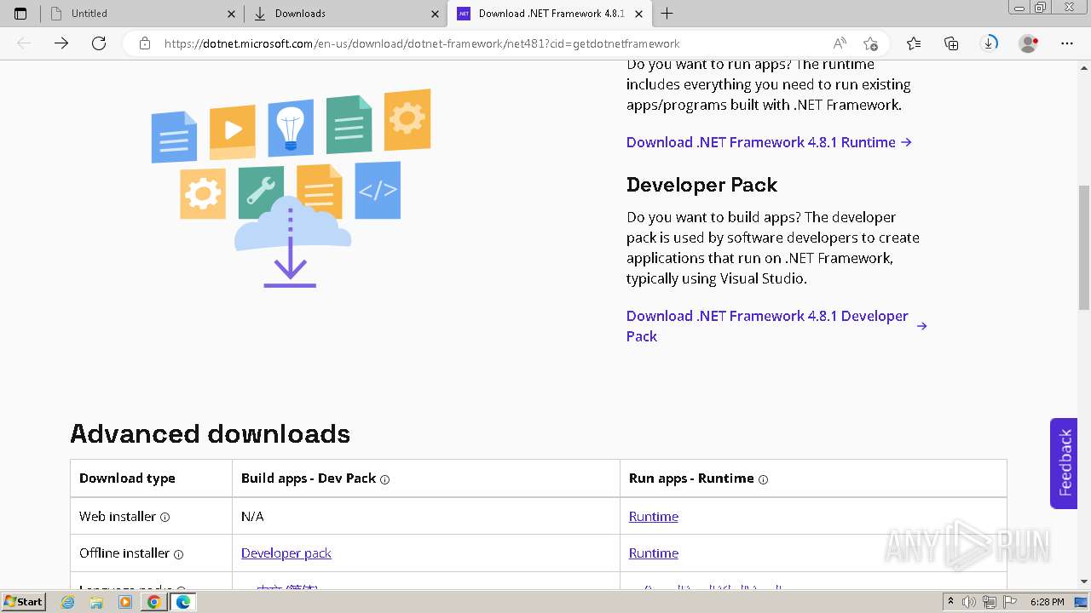The width and height of the screenshot is (1091, 613).
Task: View site security lock information
Action: tap(145, 43)
